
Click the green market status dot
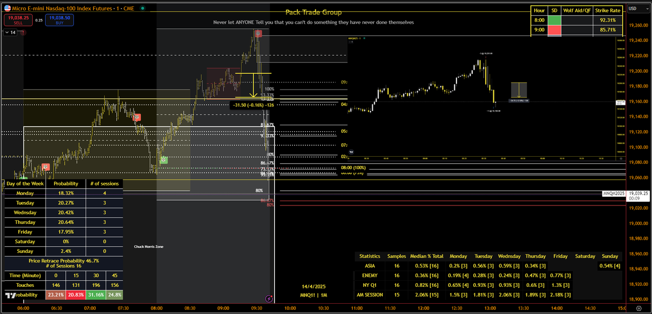click(141, 8)
